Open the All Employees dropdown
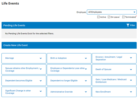The width and height of the screenshot is (138, 100). click(x=112, y=12)
